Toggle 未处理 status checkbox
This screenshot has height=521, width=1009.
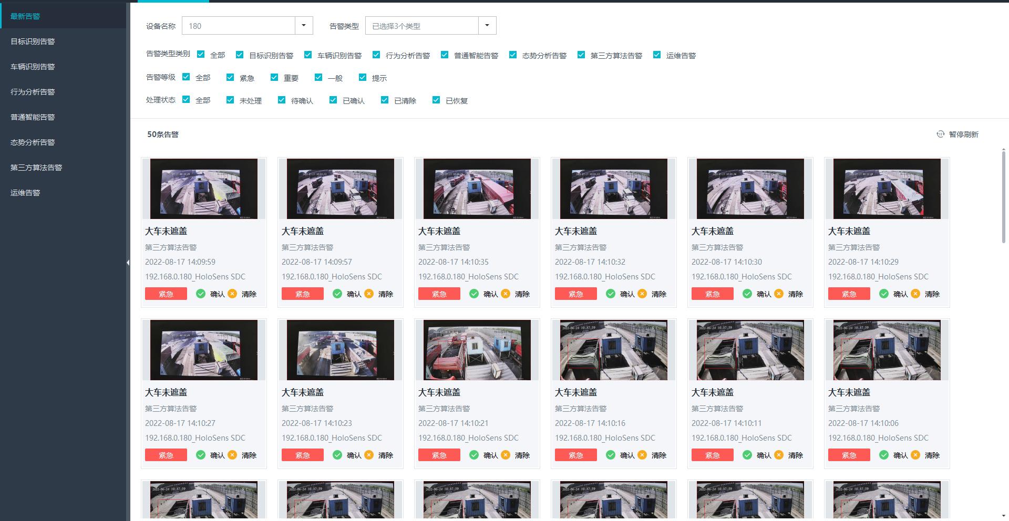(230, 100)
